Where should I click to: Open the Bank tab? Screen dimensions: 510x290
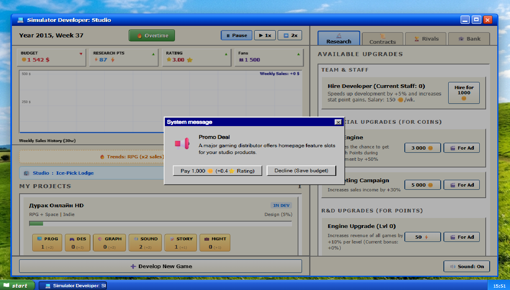[469, 39]
